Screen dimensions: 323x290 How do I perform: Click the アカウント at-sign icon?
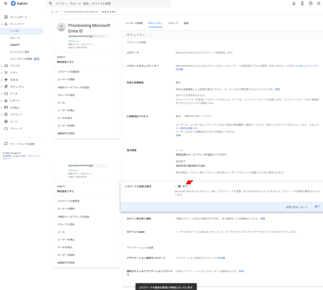click(6, 114)
